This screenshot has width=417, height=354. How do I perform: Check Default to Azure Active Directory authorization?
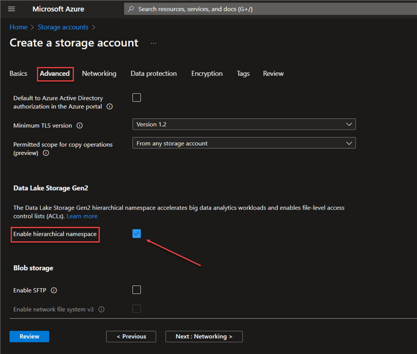point(137,98)
